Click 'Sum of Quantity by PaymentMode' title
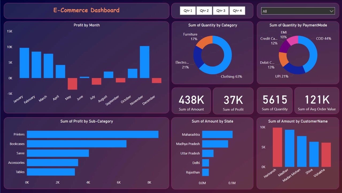 [x=298, y=25]
